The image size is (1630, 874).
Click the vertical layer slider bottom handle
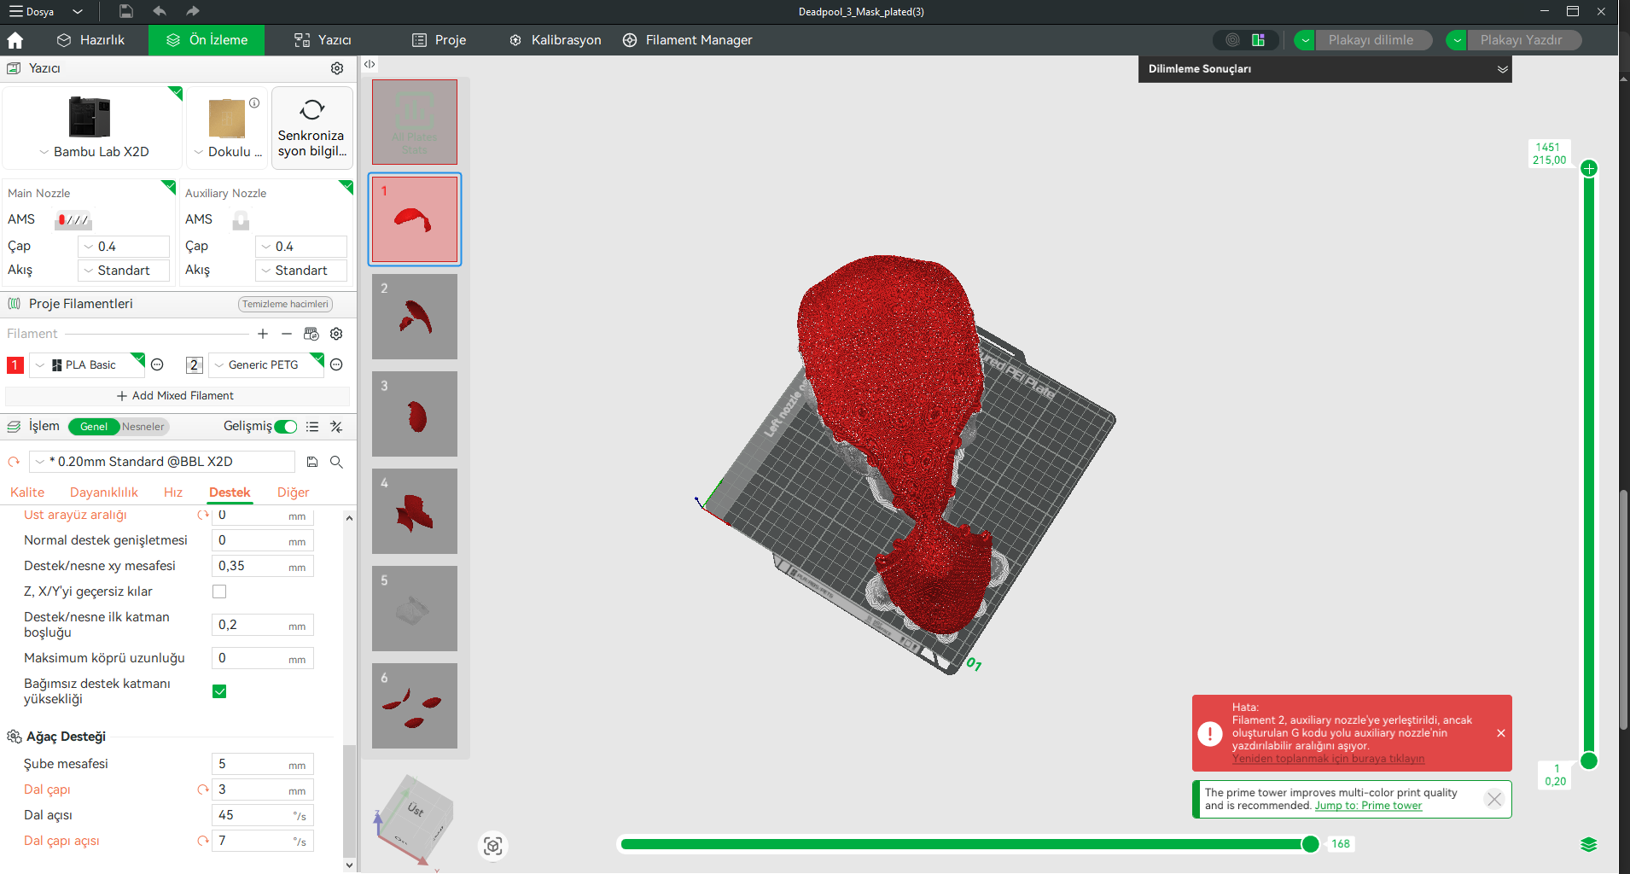[x=1589, y=760]
